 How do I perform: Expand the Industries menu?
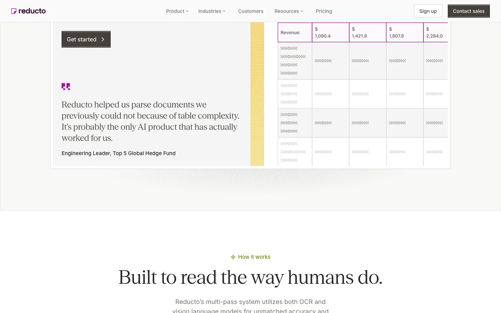pyautogui.click(x=212, y=11)
